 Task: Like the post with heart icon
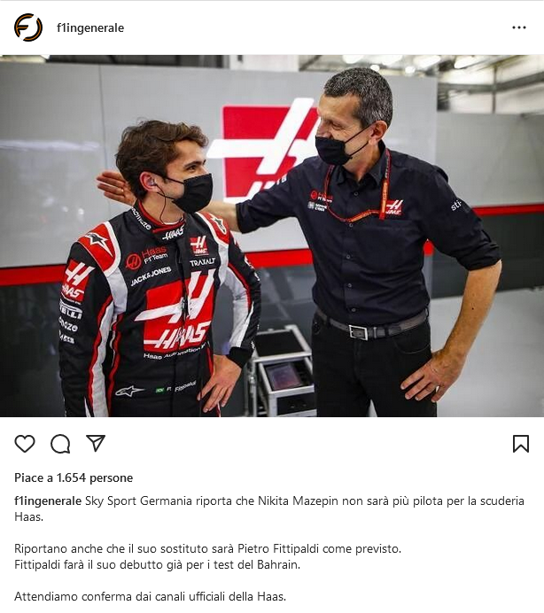25,443
